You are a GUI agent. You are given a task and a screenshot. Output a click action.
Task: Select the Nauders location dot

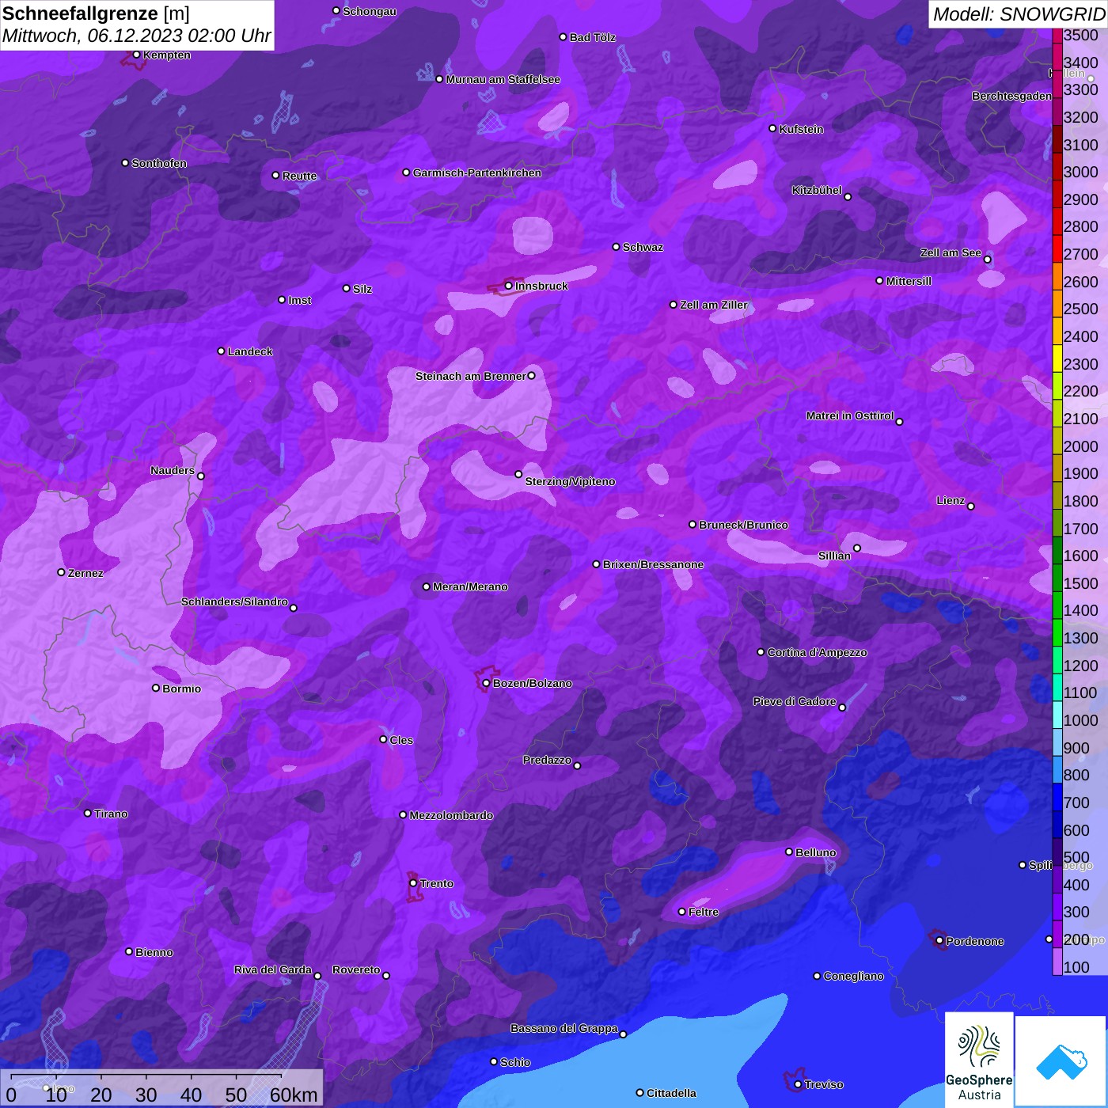point(201,476)
